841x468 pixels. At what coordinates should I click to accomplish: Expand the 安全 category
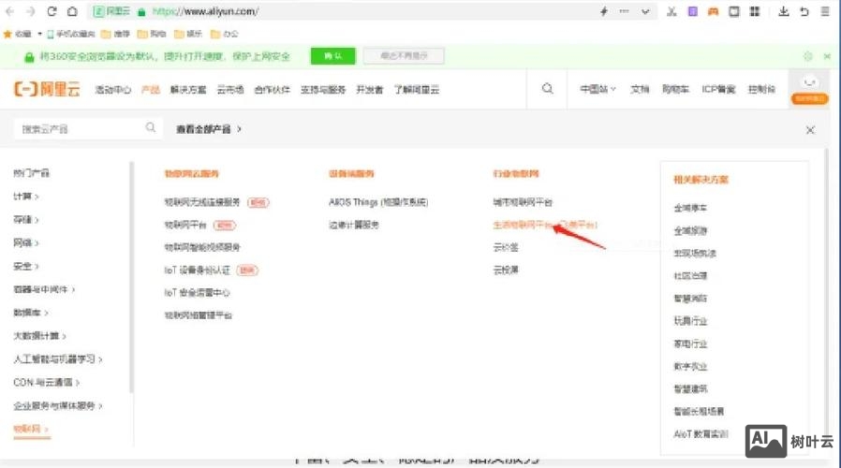coord(25,266)
